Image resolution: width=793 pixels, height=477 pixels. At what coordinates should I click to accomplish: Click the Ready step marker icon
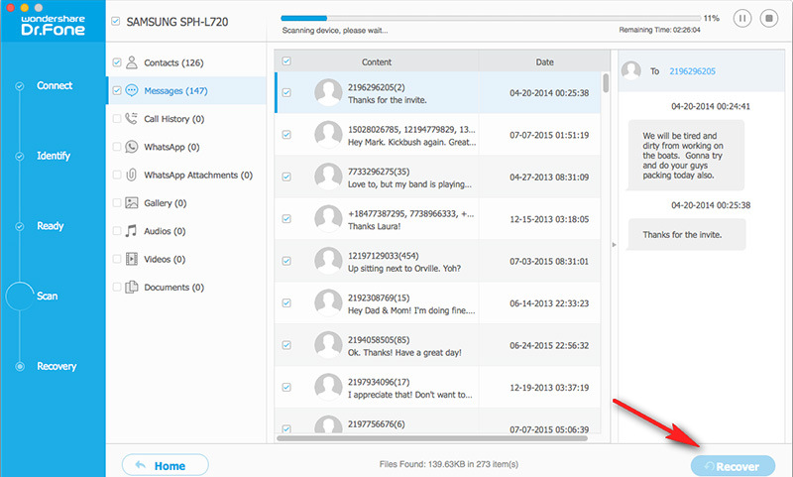click(19, 226)
